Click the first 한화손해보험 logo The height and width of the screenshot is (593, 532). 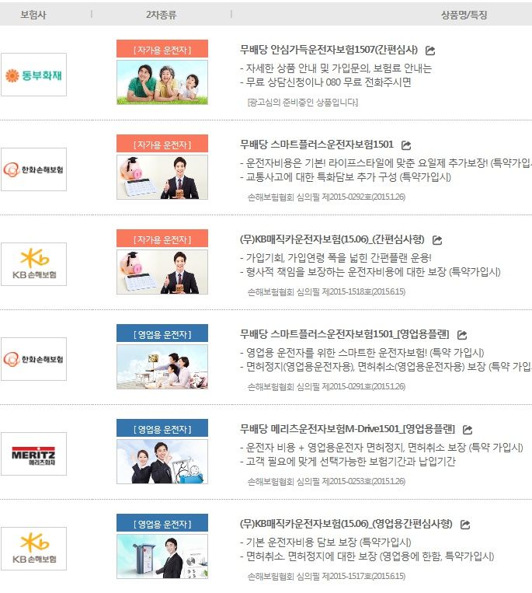coord(33,169)
